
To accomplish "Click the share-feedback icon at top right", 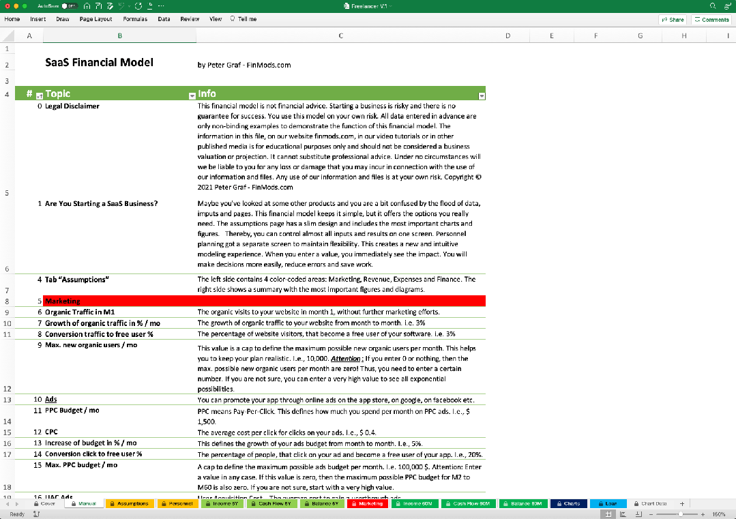I will tap(728, 6).
